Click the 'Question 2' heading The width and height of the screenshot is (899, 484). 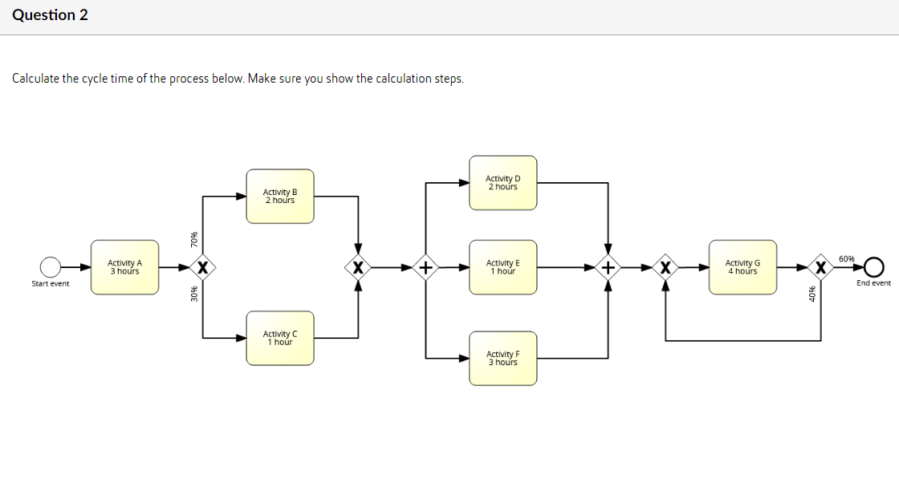click(50, 15)
